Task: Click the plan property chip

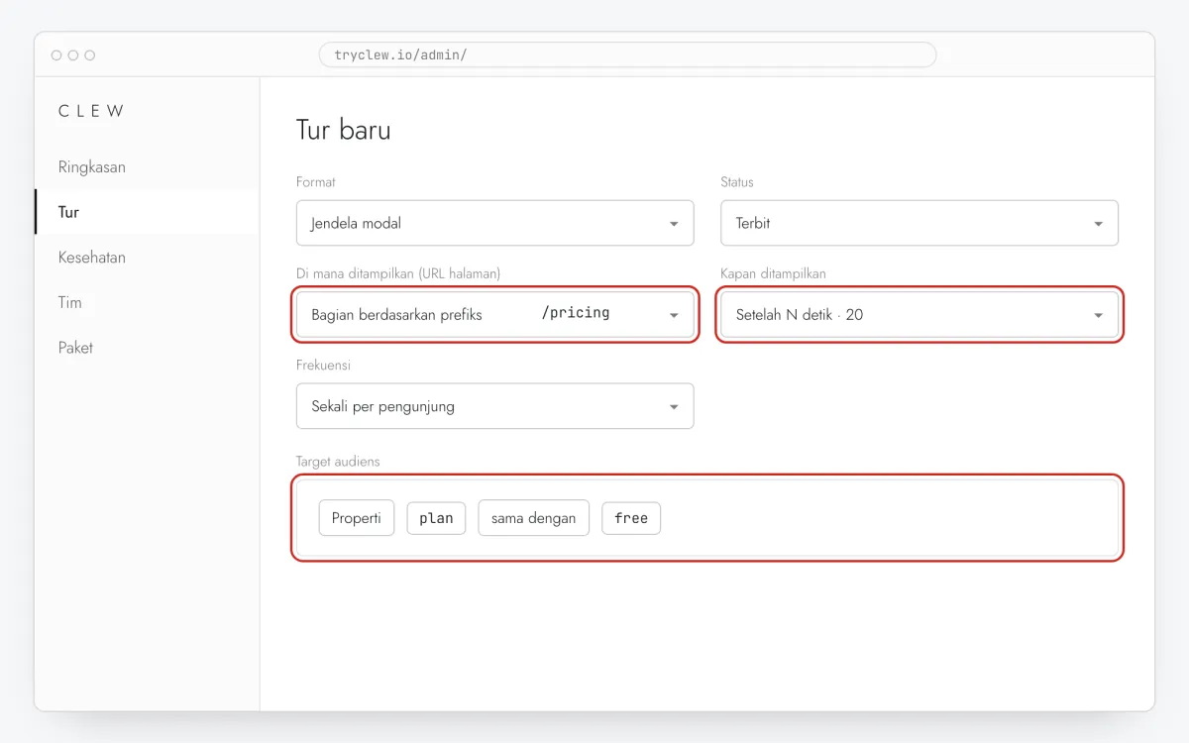Action: coord(436,518)
